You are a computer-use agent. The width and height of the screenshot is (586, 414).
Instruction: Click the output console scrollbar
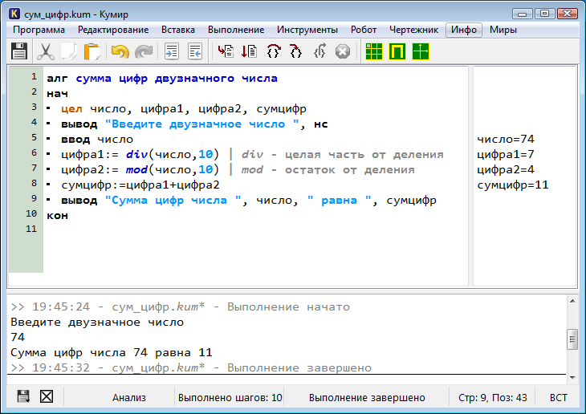click(x=572, y=339)
